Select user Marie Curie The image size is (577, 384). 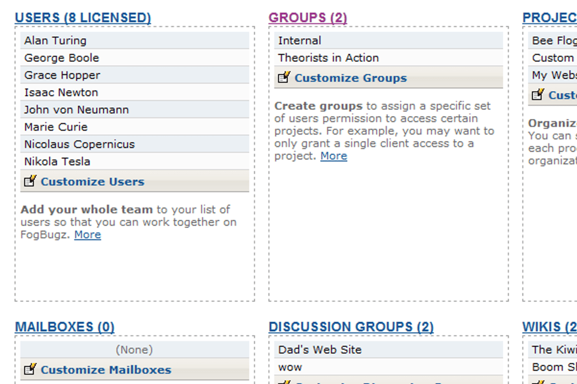[x=135, y=127]
